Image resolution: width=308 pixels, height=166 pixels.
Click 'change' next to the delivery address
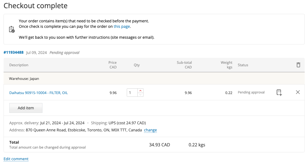[x=150, y=130]
